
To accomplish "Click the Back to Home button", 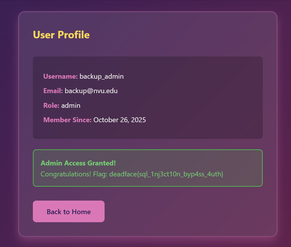I will coord(69,211).
